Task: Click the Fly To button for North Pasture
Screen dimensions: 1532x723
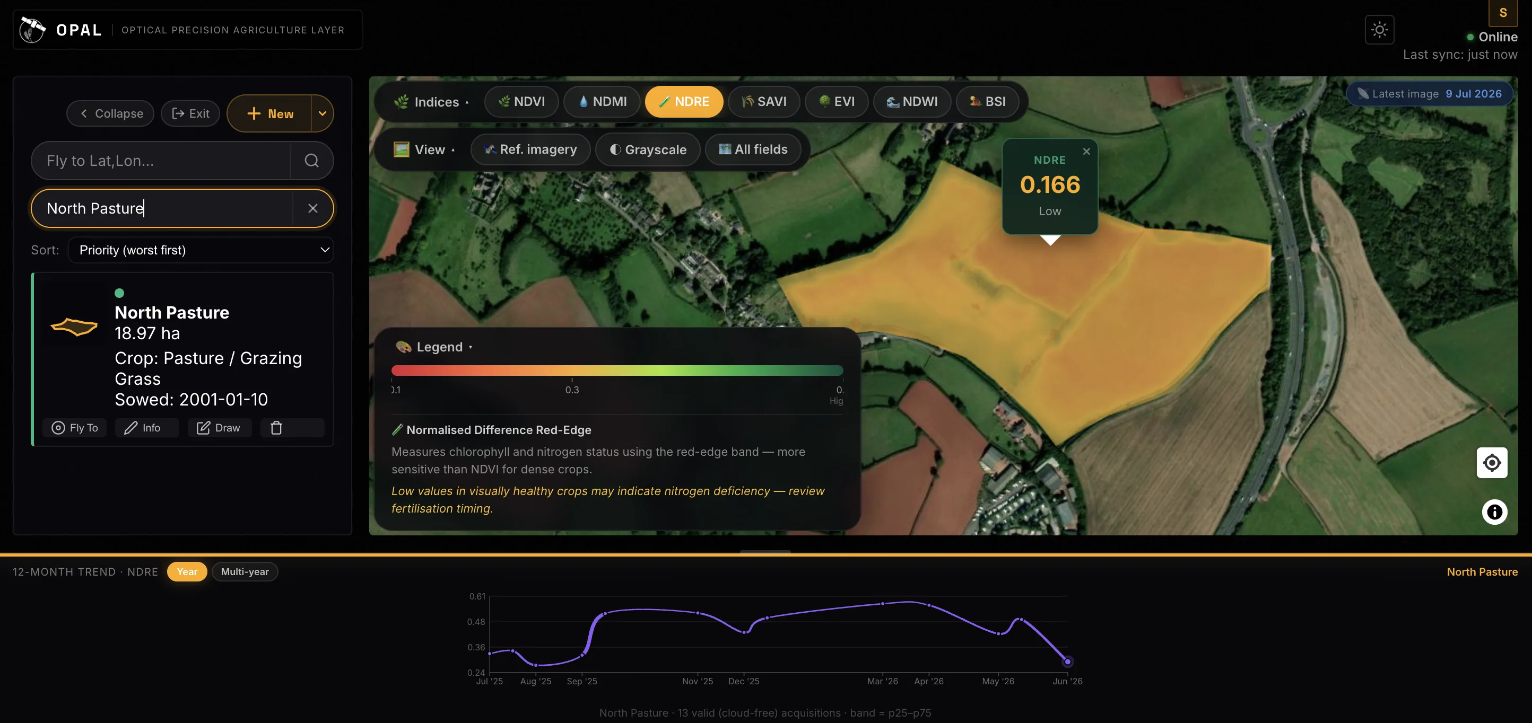Action: 75,428
